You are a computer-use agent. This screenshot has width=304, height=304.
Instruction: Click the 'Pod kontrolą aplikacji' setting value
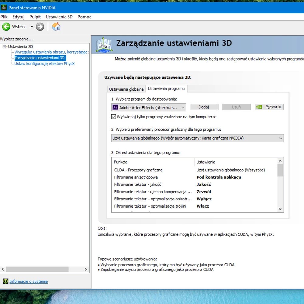pos(219,177)
